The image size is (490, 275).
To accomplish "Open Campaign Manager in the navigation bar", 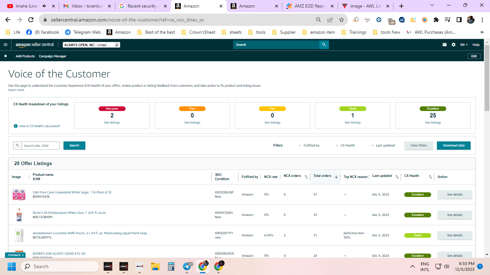I will click(x=52, y=56).
